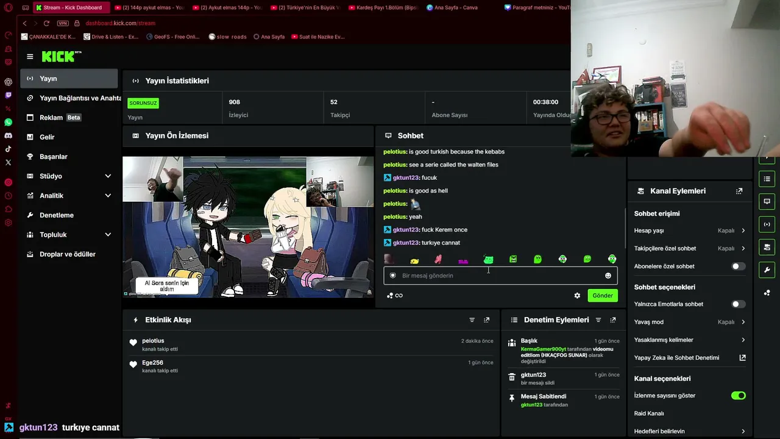This screenshot has width=780, height=439.
Task: Pop out the Kanal Eylemleri panel
Action: [x=739, y=191]
